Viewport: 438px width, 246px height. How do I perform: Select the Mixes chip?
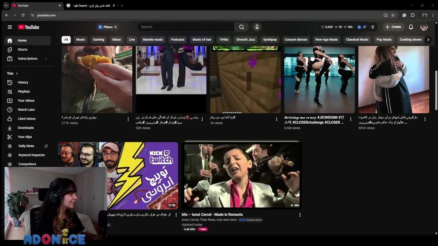(116, 40)
